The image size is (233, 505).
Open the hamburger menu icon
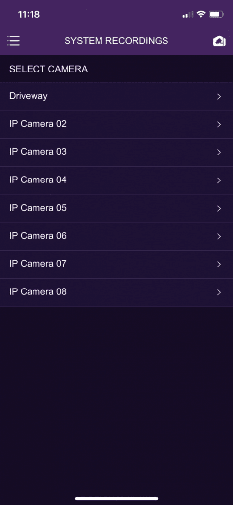coord(13,41)
